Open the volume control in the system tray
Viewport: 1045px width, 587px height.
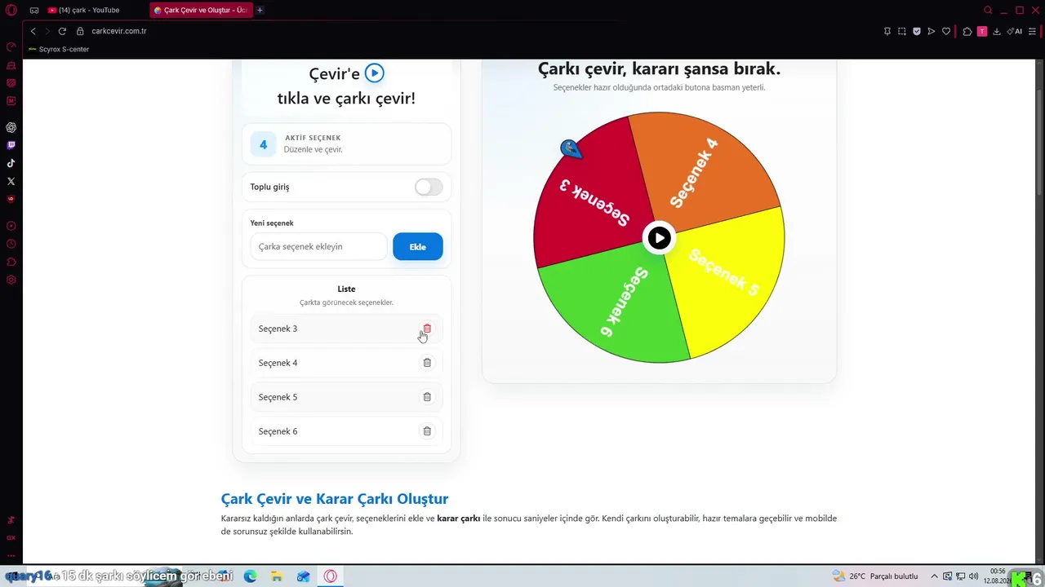(x=973, y=576)
